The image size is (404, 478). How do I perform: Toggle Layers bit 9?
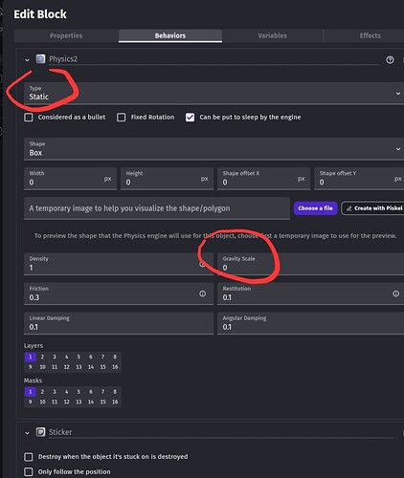(x=31, y=367)
